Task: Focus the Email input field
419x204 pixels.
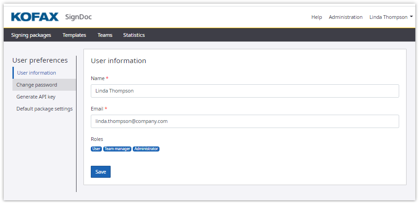Action: click(x=245, y=121)
